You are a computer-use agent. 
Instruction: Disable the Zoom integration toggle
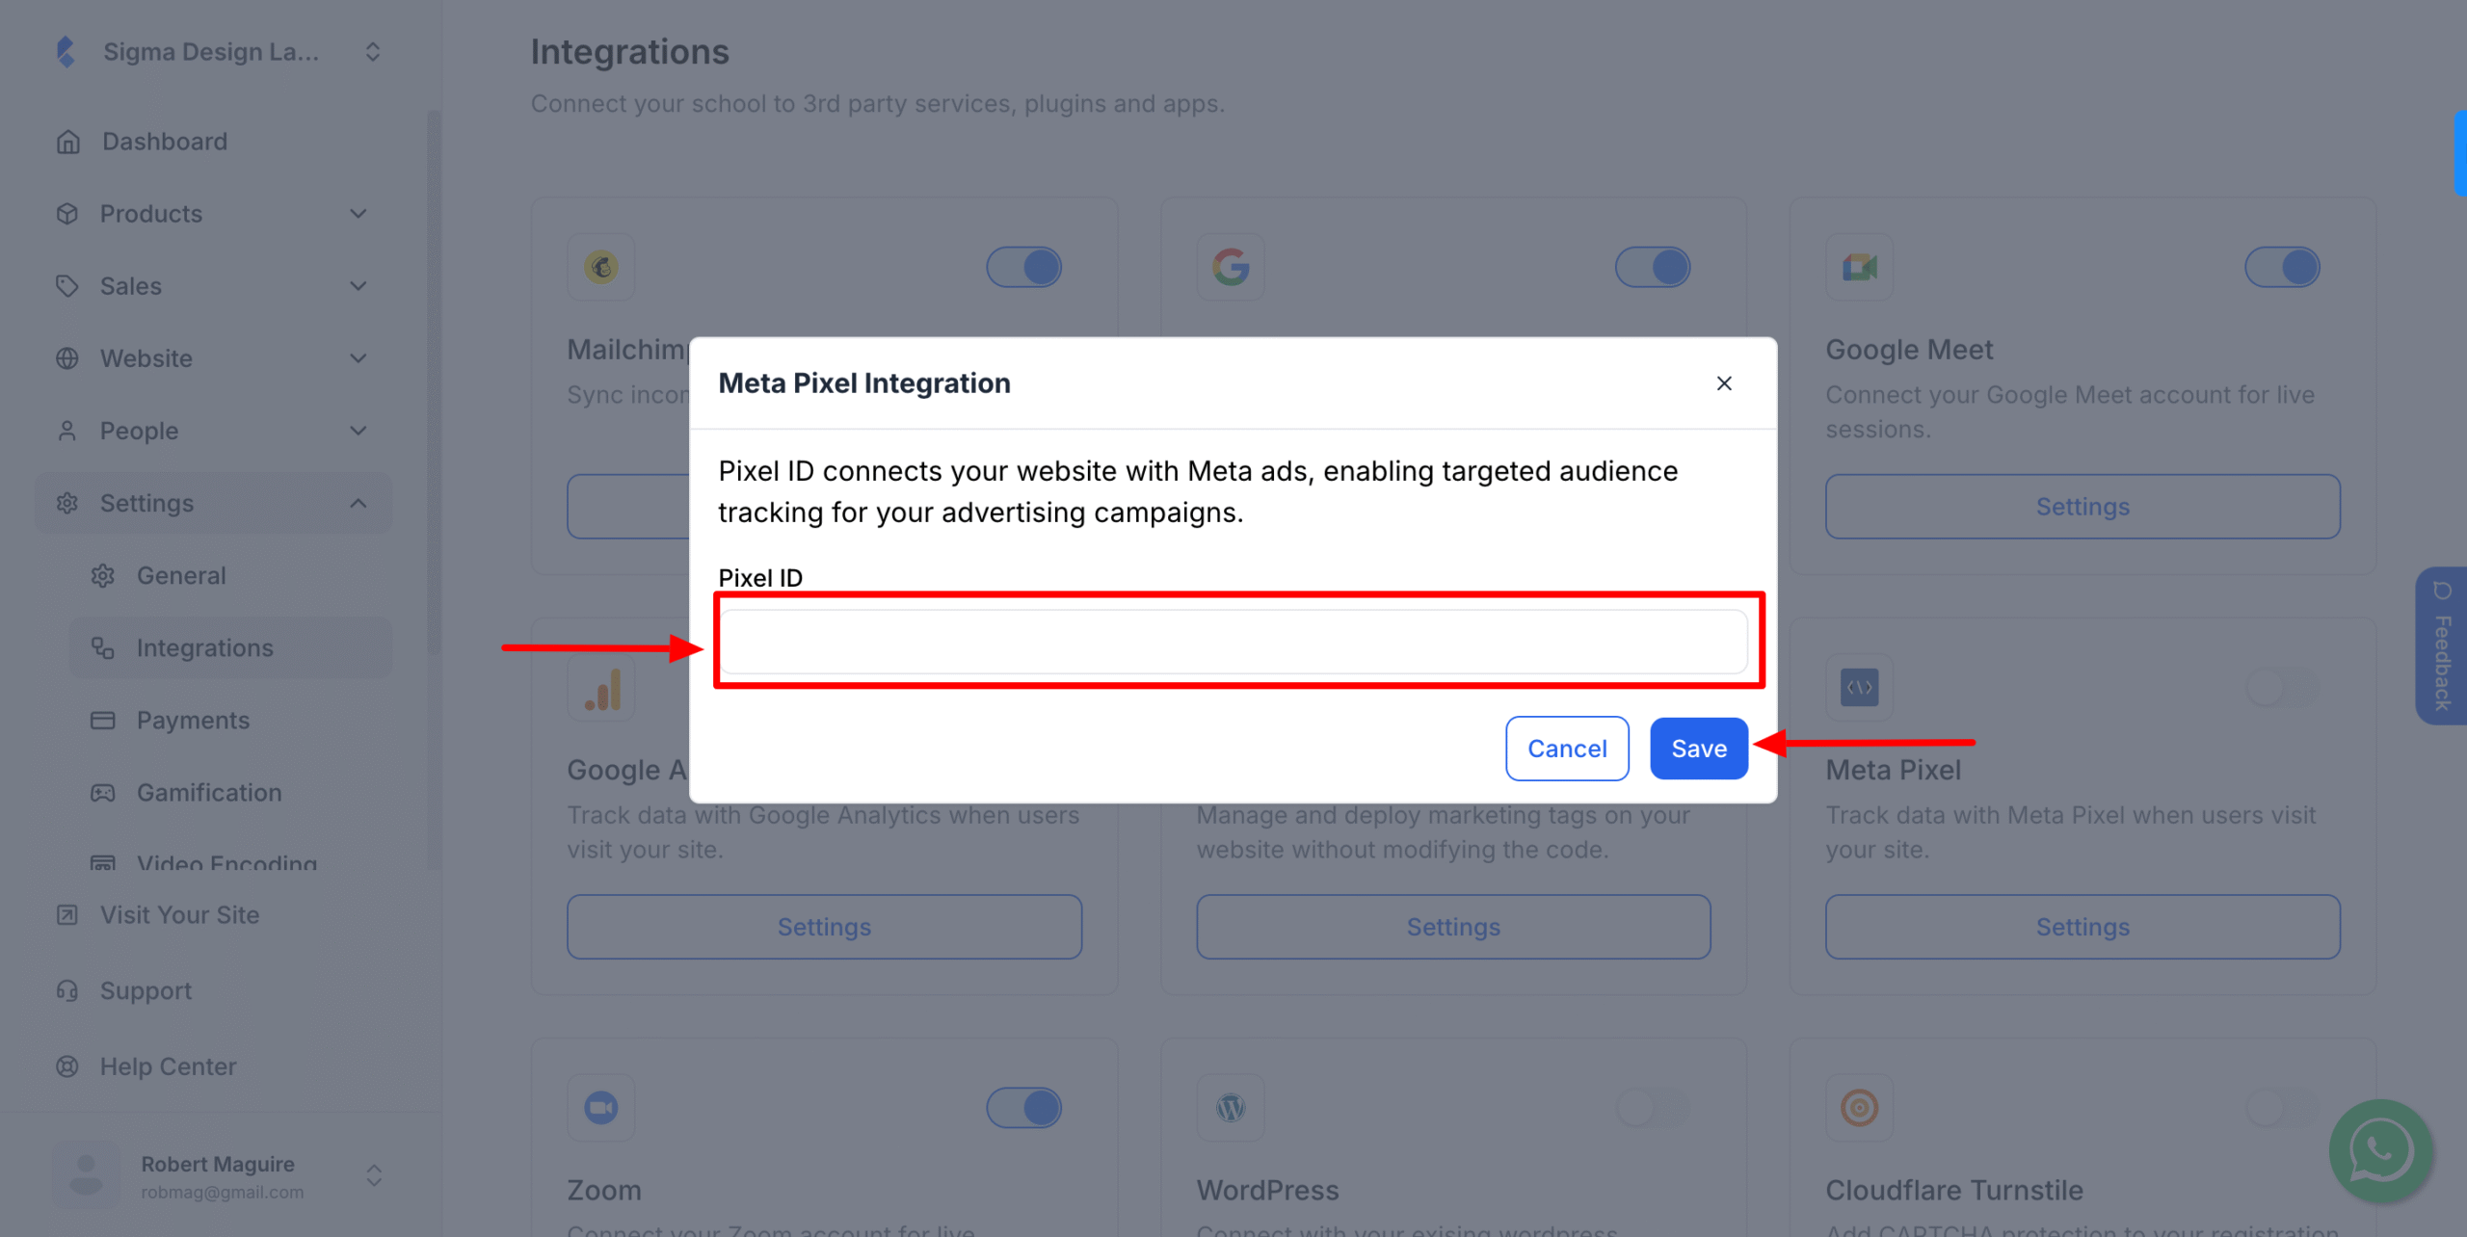(1024, 1107)
